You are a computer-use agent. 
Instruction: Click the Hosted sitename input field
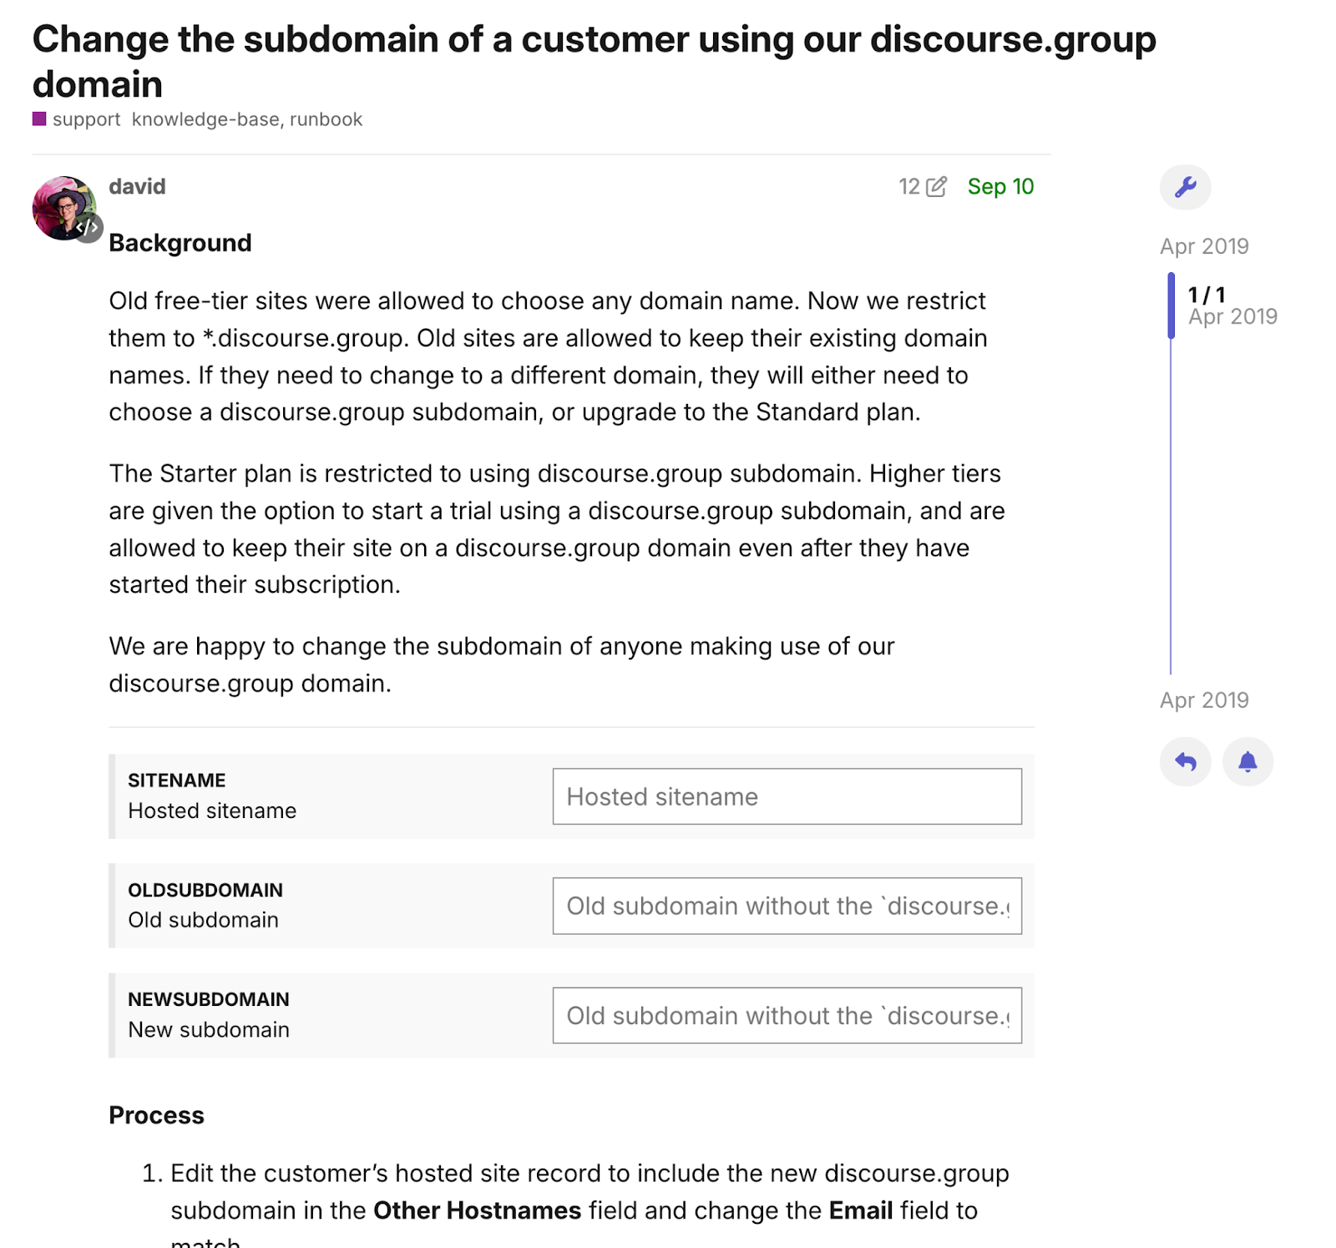(x=787, y=796)
